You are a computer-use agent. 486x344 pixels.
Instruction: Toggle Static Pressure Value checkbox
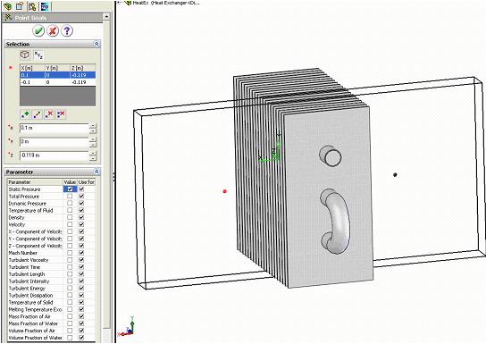70,189
